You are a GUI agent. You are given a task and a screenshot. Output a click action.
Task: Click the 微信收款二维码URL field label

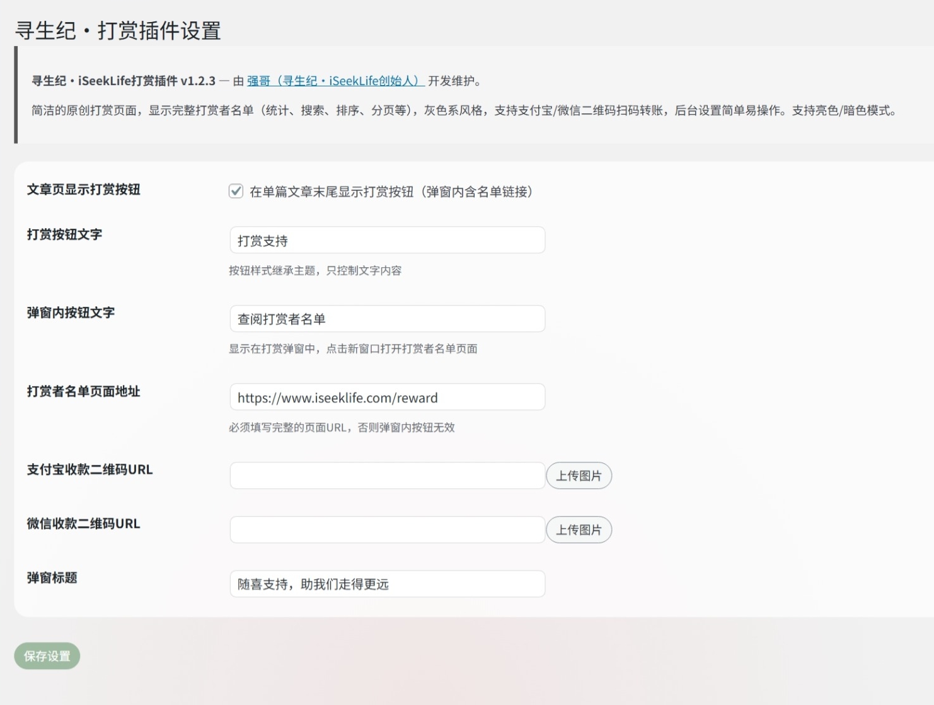[83, 524]
